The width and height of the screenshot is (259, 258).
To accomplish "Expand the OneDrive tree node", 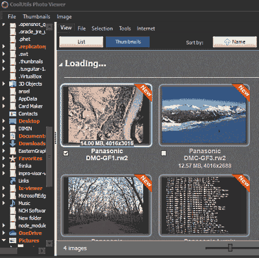I will coord(3,233).
